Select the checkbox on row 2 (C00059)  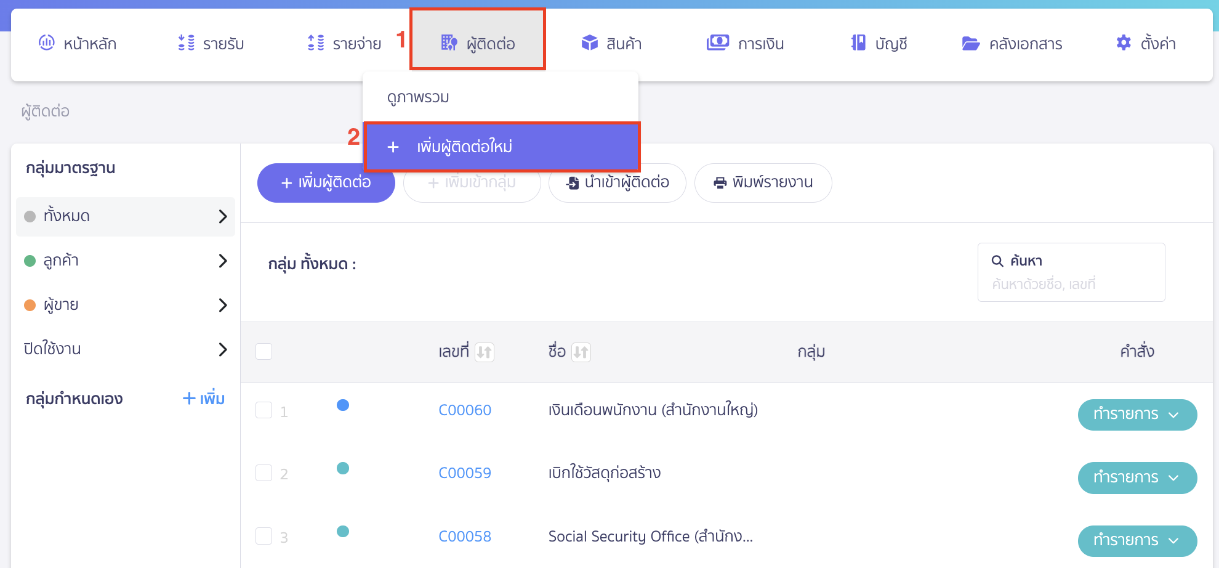[x=264, y=473]
